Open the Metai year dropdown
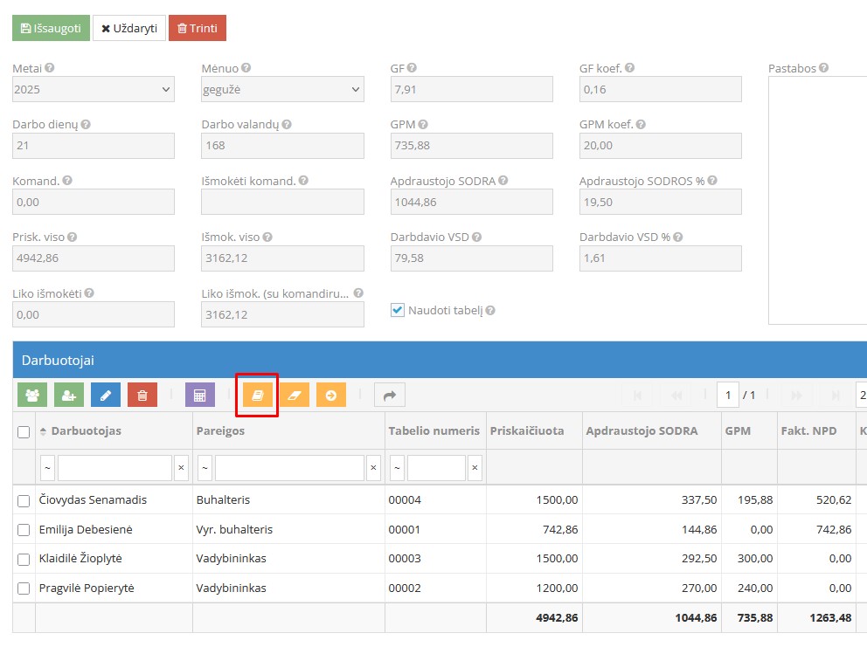The image size is (867, 647). pyautogui.click(x=94, y=89)
